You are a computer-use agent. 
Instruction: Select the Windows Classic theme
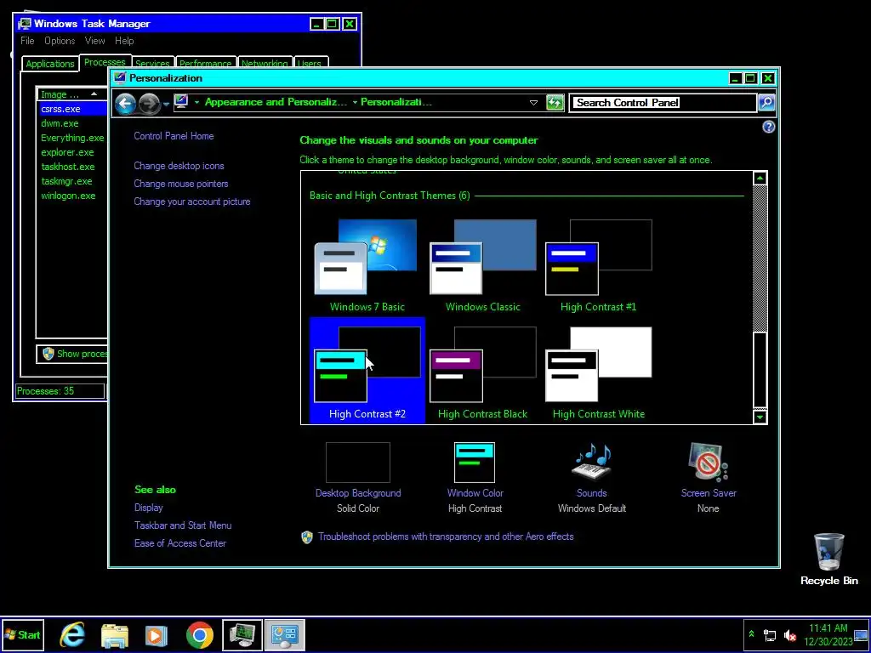(x=483, y=265)
